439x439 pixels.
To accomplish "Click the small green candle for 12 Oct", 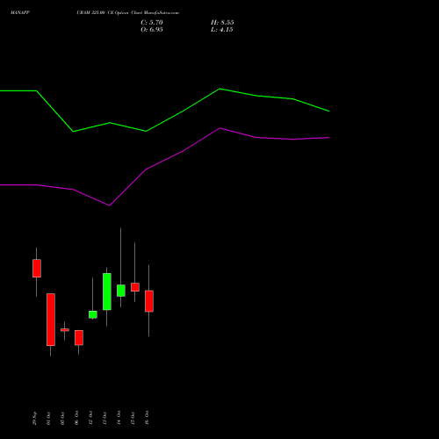I will (x=93, y=314).
